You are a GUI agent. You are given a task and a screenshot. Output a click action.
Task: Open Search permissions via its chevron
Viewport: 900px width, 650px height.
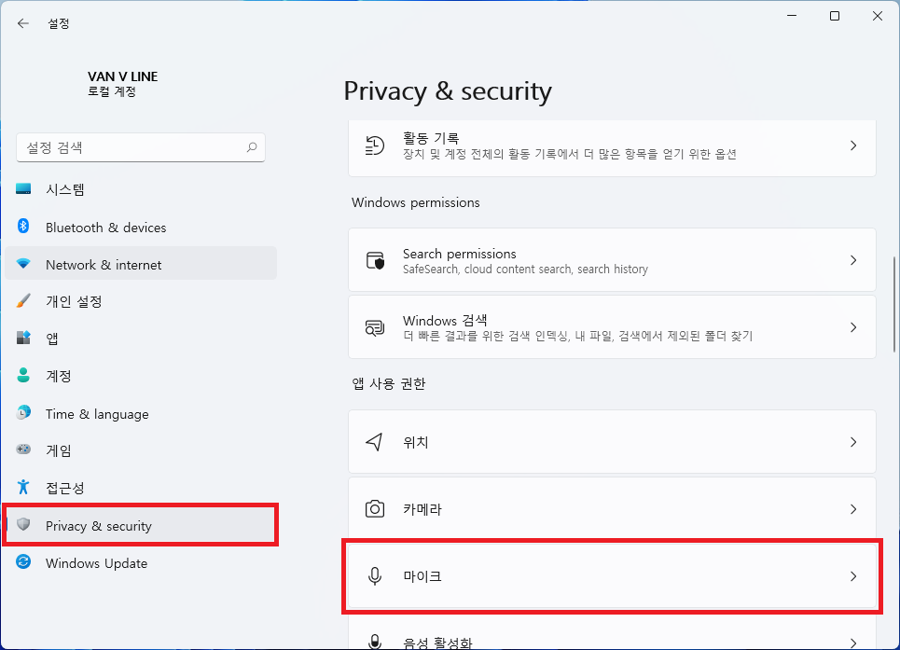point(853,260)
